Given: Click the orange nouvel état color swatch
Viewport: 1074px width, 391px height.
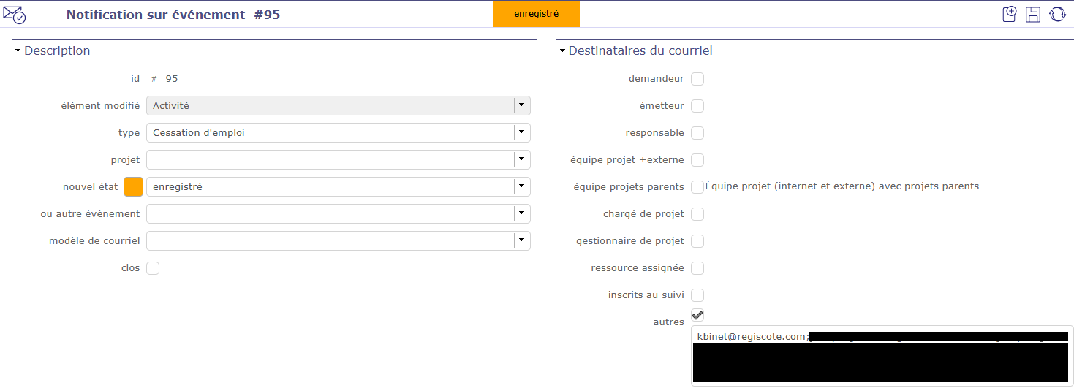Looking at the screenshot, I should coord(134,187).
